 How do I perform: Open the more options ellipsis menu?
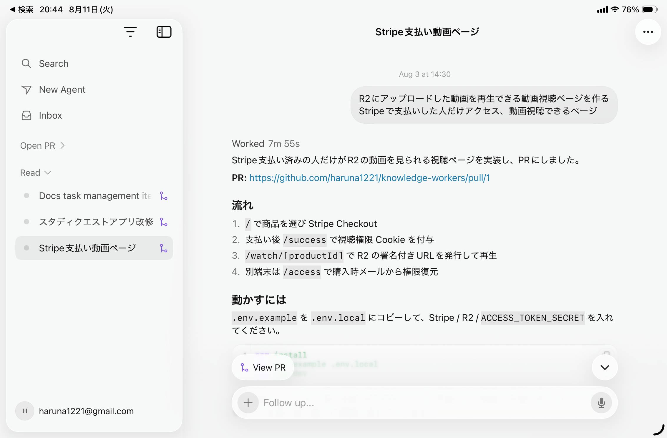click(648, 32)
